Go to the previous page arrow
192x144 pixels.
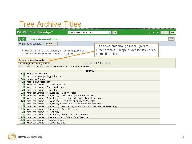(94, 63)
